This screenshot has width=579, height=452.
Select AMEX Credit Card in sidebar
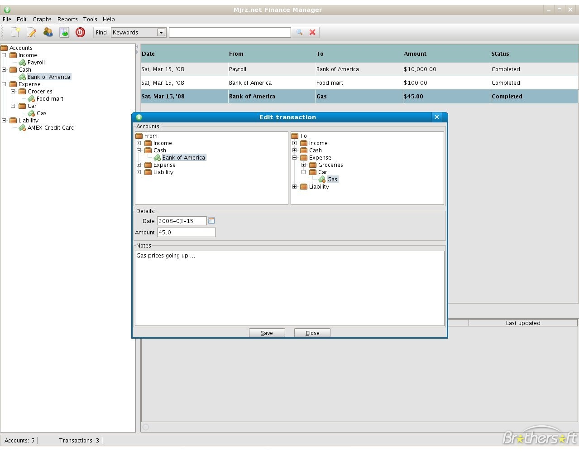click(51, 127)
